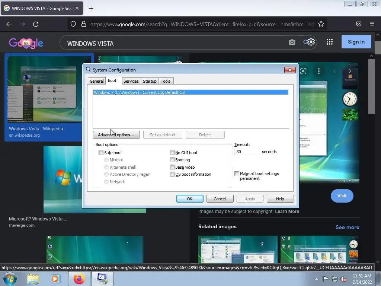Select Active Directory repair radio button
The image size is (381, 286).
point(106,174)
